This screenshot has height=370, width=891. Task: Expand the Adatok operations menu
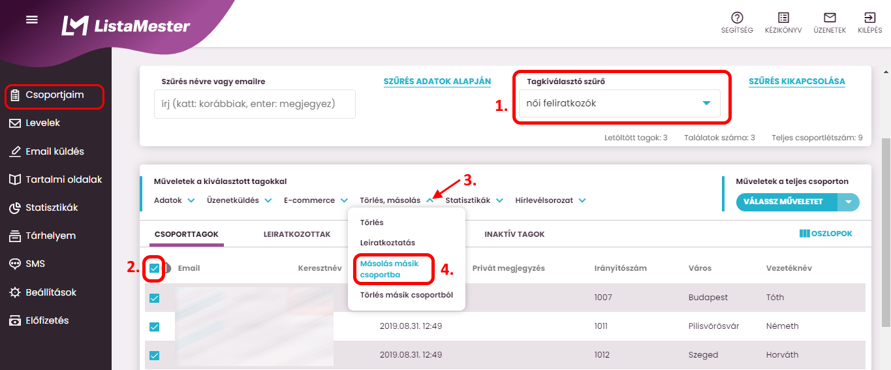pos(174,200)
